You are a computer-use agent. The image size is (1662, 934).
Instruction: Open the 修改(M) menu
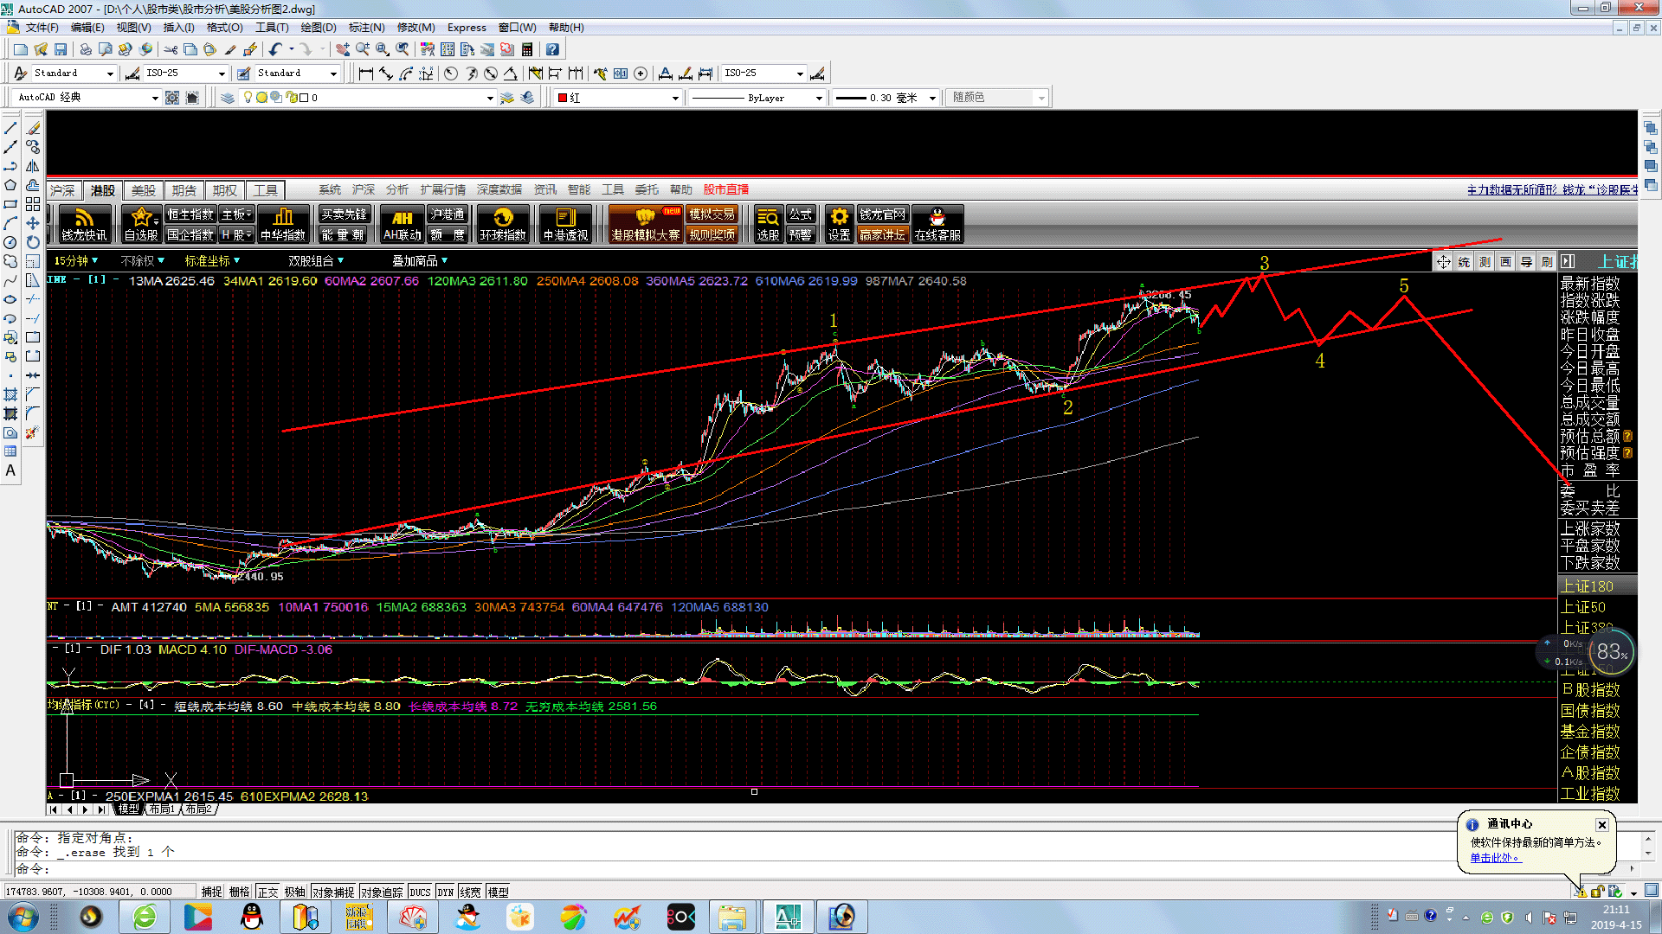click(415, 28)
